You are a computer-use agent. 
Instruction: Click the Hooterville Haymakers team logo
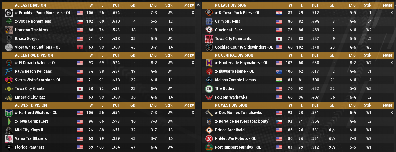209,63
